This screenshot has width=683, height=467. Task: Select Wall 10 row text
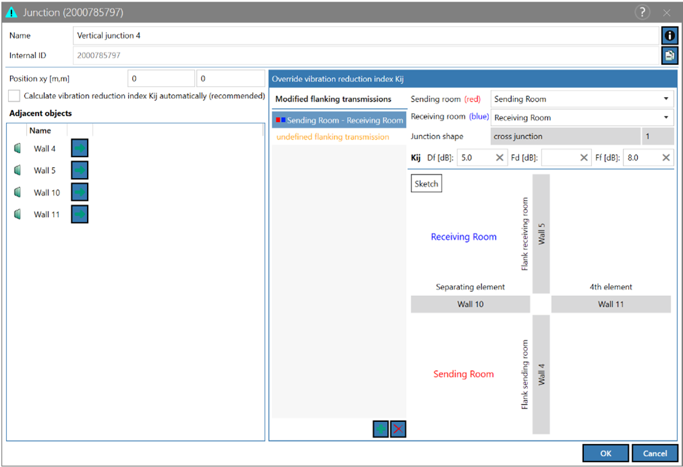pos(47,192)
